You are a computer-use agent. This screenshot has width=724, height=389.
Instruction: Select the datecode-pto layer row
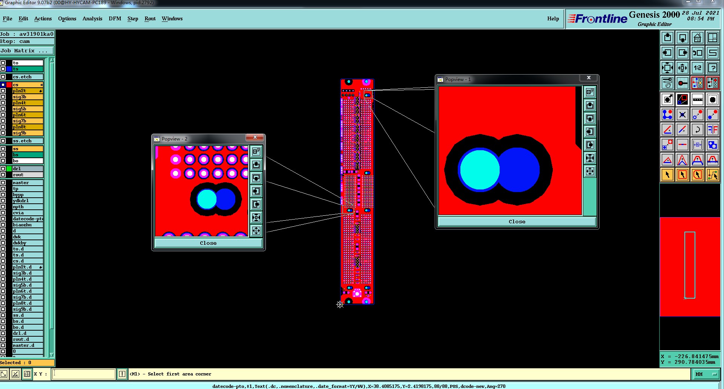coord(28,219)
